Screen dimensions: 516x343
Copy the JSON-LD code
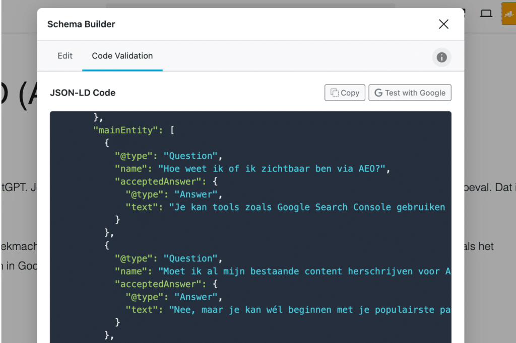[x=345, y=93]
